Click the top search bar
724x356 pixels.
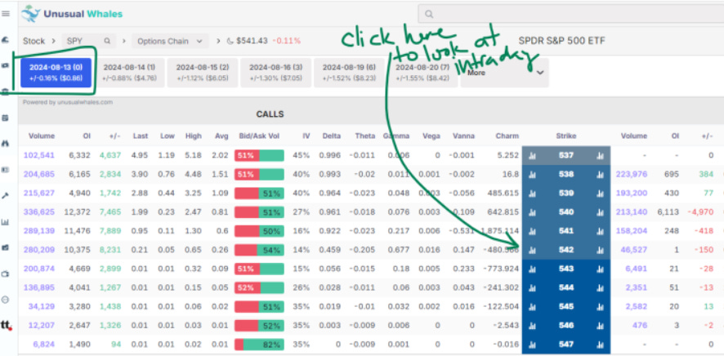pyautogui.click(x=570, y=14)
